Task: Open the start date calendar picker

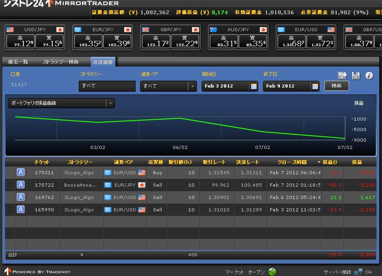Action: tap(253, 86)
